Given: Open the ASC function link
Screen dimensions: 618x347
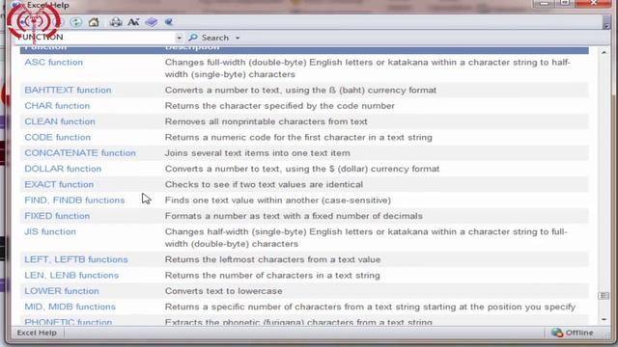Looking at the screenshot, I should pos(54,62).
